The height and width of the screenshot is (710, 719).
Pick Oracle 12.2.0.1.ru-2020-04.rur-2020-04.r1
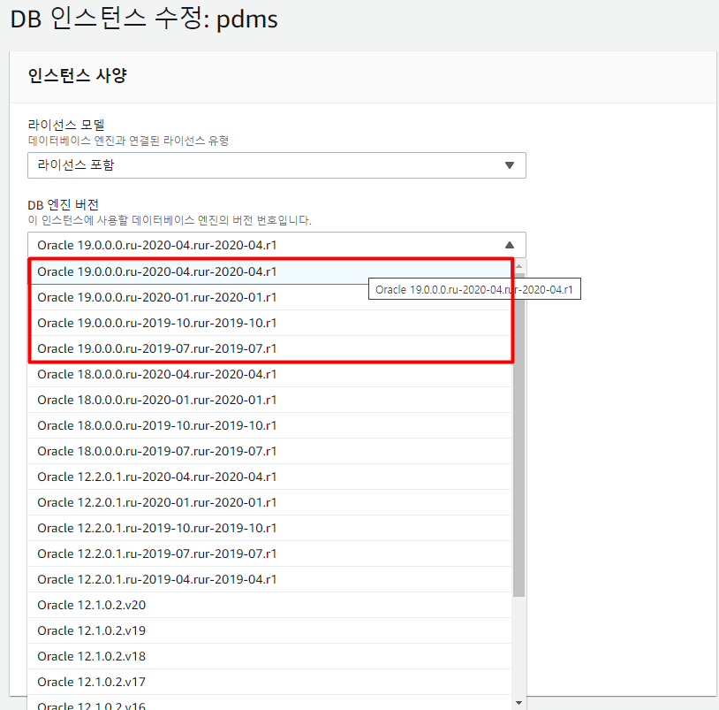[x=269, y=477]
